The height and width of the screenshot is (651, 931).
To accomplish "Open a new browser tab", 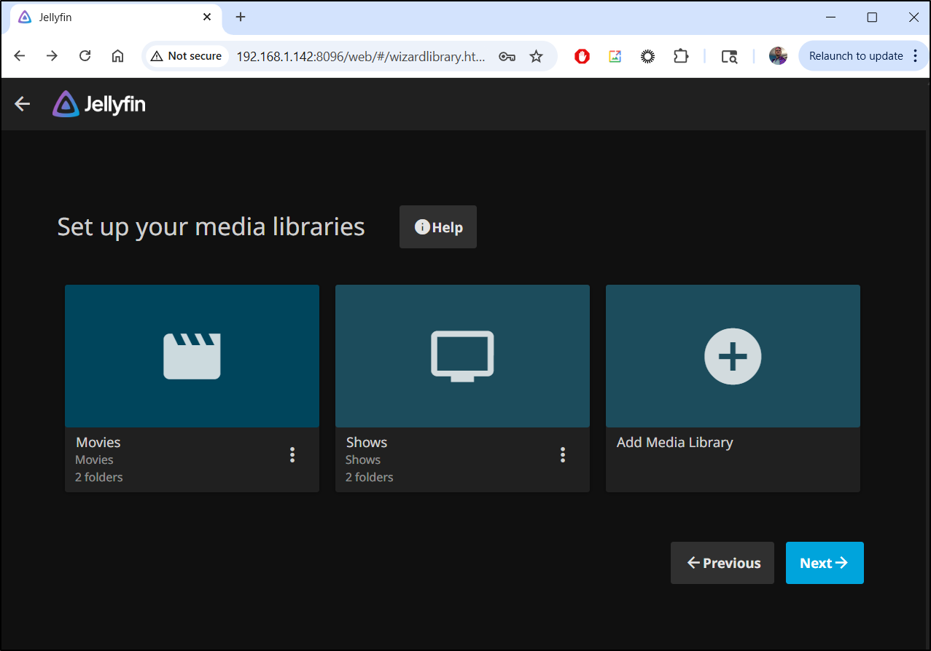I will pyautogui.click(x=241, y=17).
